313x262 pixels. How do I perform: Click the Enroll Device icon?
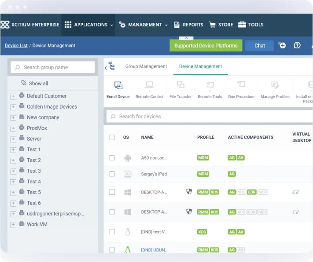[x=118, y=85]
